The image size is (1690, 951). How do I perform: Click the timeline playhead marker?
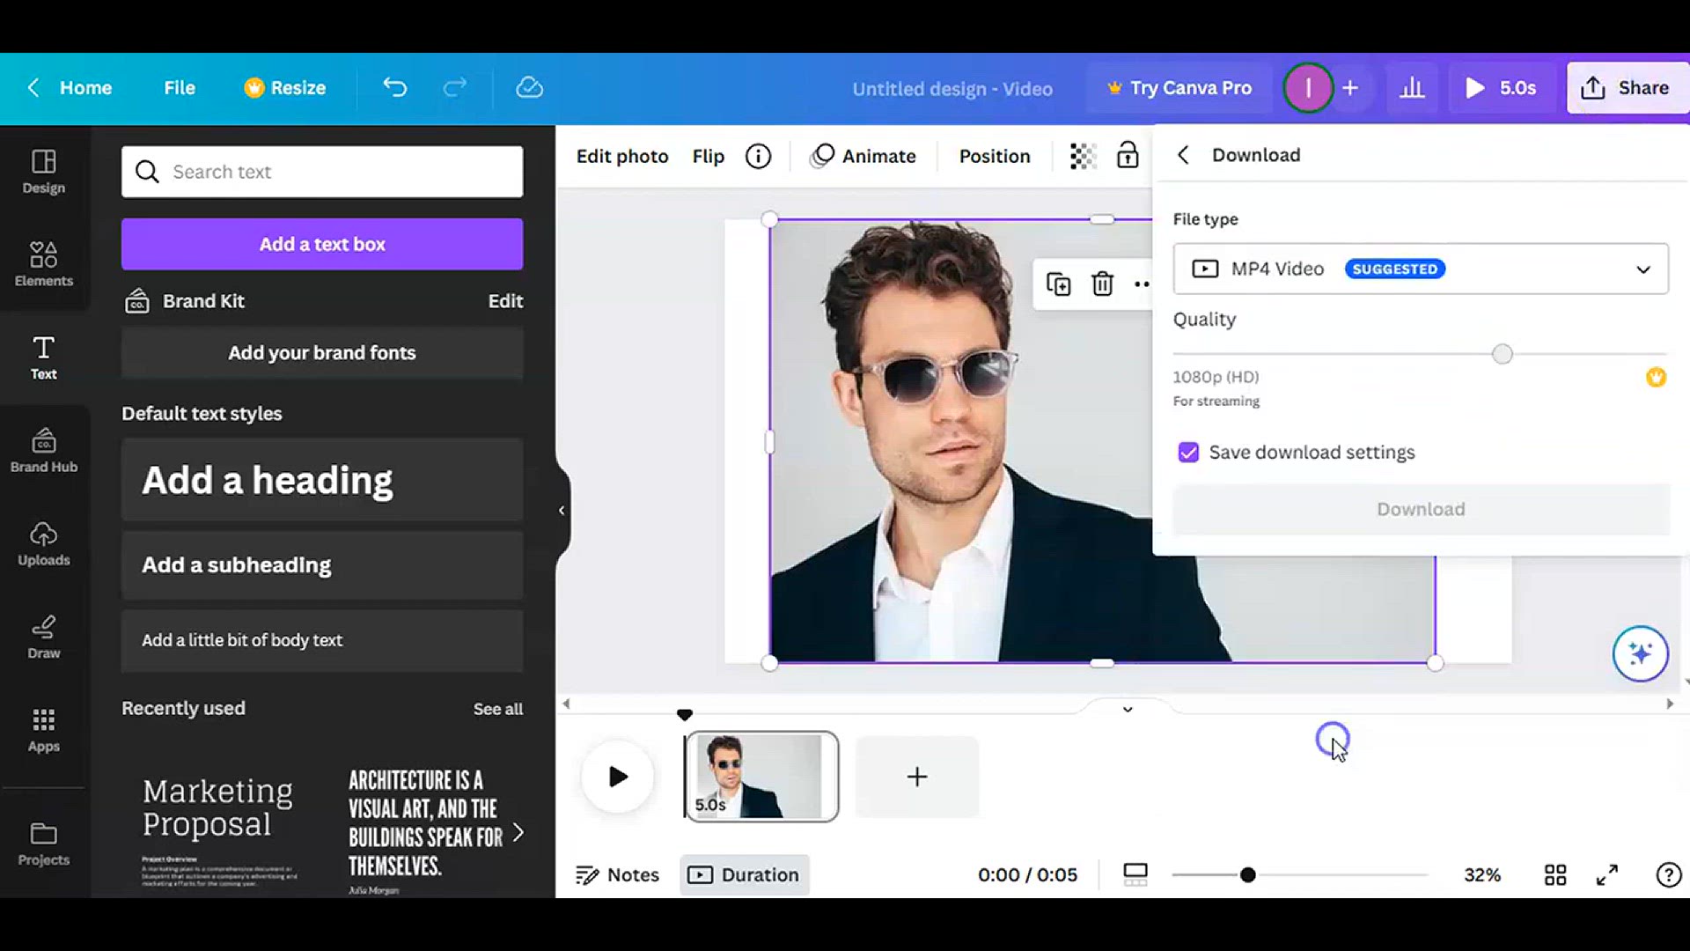[x=684, y=714]
